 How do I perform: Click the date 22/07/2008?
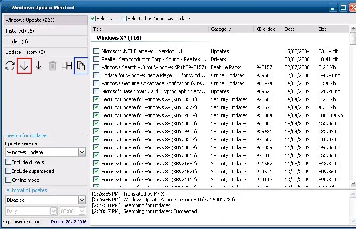pos(297,67)
